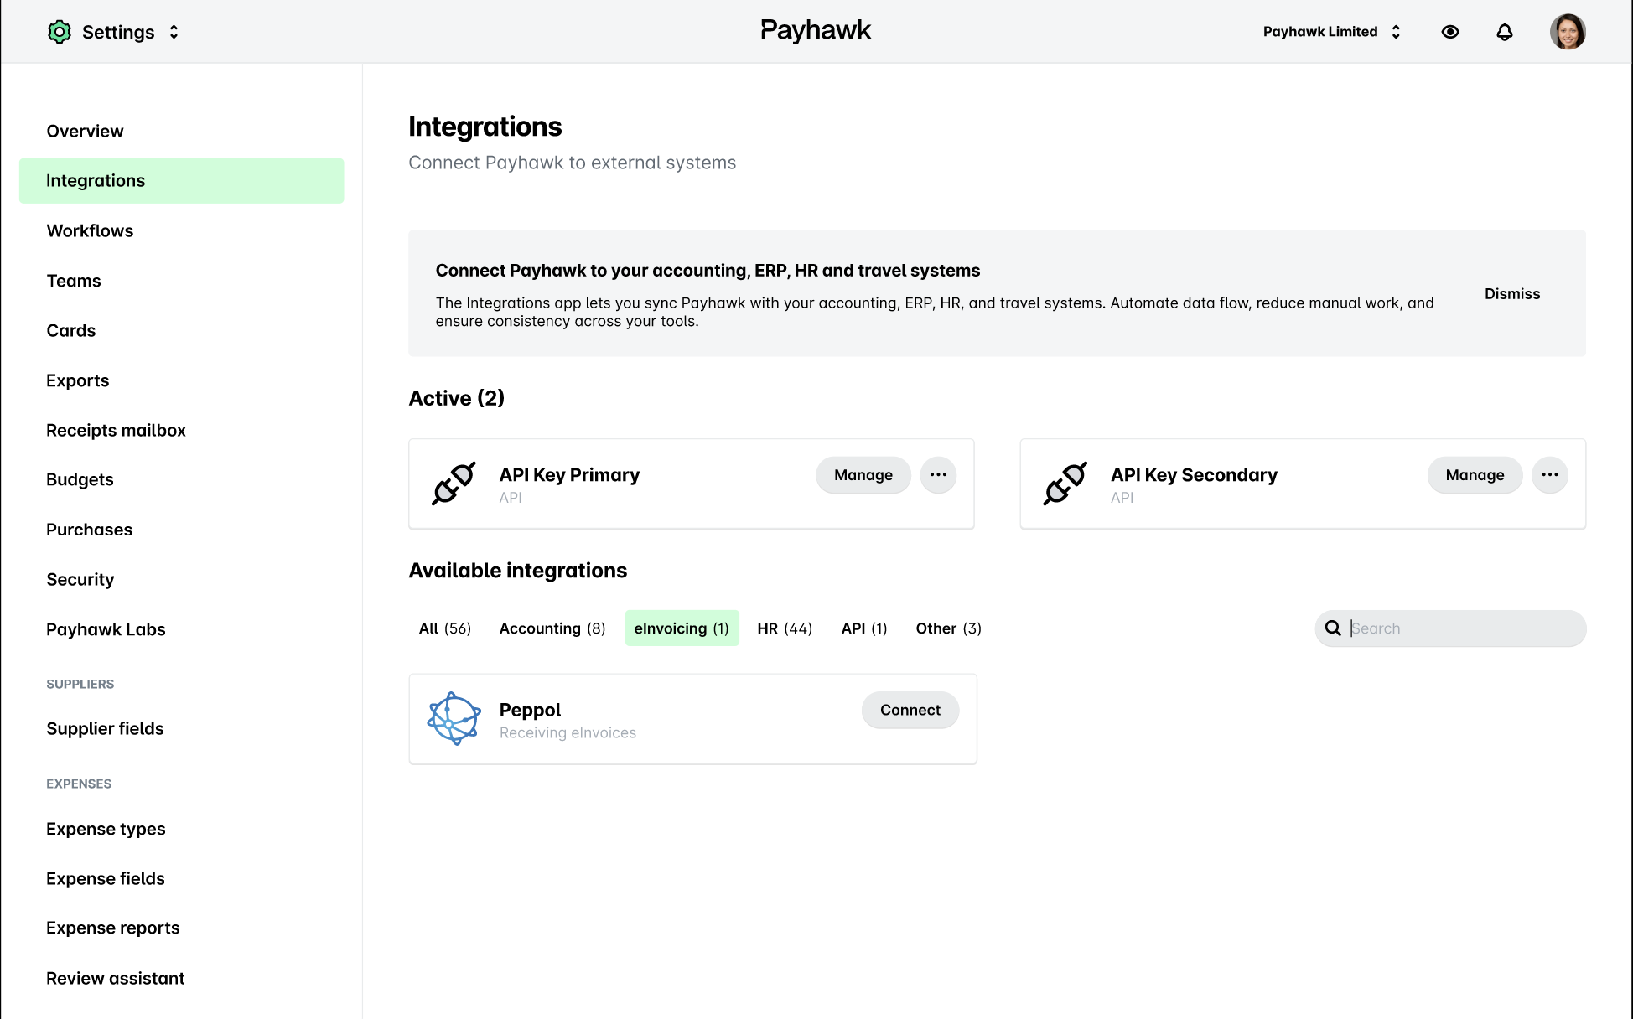Switch to the HR integrations filter
This screenshot has height=1019, width=1633.
coord(784,628)
